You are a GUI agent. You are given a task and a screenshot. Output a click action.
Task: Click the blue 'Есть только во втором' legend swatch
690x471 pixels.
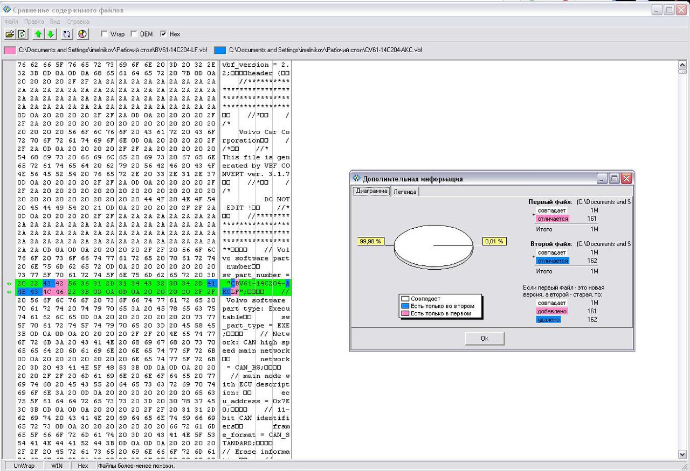[x=405, y=306]
